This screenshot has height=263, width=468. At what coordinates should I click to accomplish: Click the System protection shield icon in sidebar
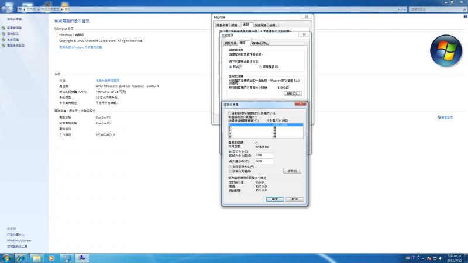4,39
